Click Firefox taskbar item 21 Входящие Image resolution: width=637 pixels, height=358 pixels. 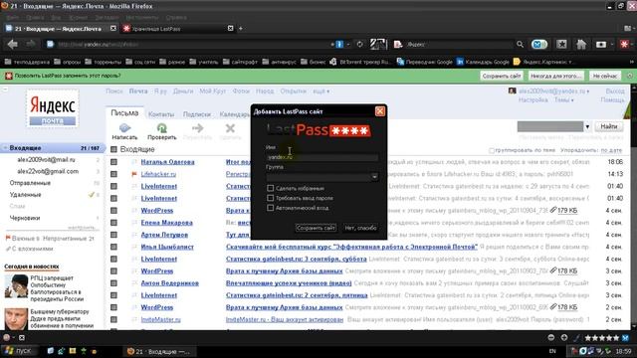(x=159, y=351)
